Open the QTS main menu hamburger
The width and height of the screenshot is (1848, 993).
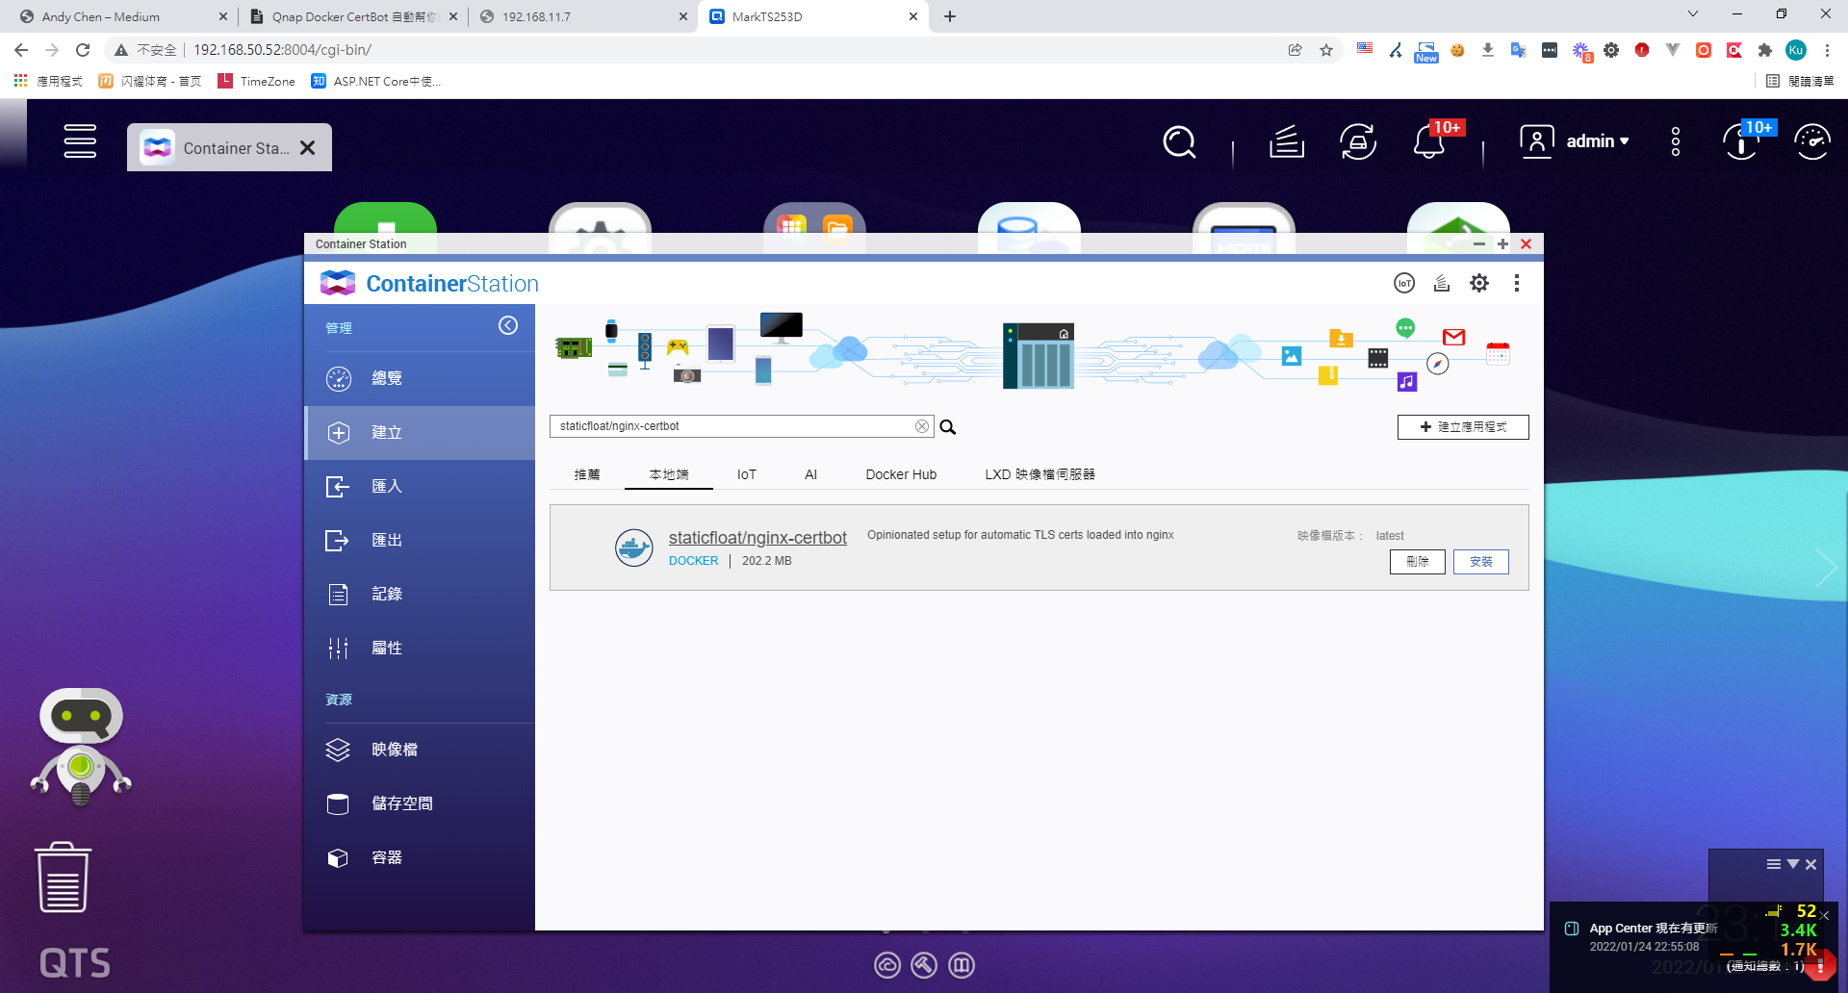[80, 141]
